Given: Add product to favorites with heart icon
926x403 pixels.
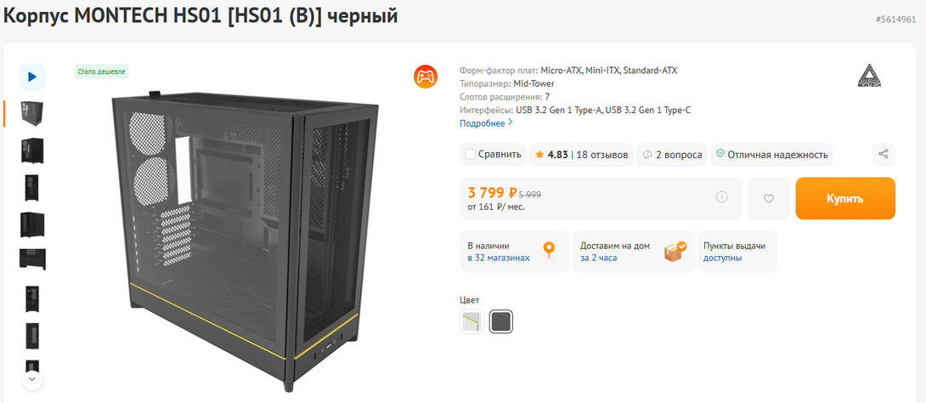Looking at the screenshot, I should (769, 198).
